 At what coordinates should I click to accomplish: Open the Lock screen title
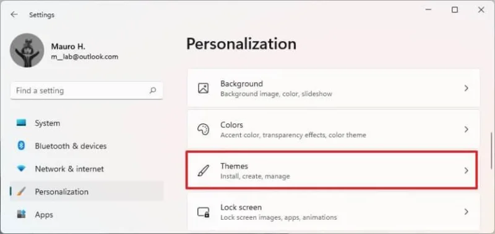pyautogui.click(x=241, y=207)
